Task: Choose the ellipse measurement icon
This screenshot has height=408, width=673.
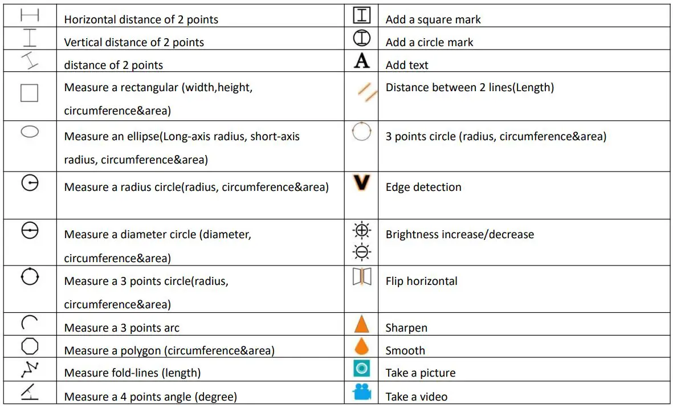Action: (x=30, y=132)
